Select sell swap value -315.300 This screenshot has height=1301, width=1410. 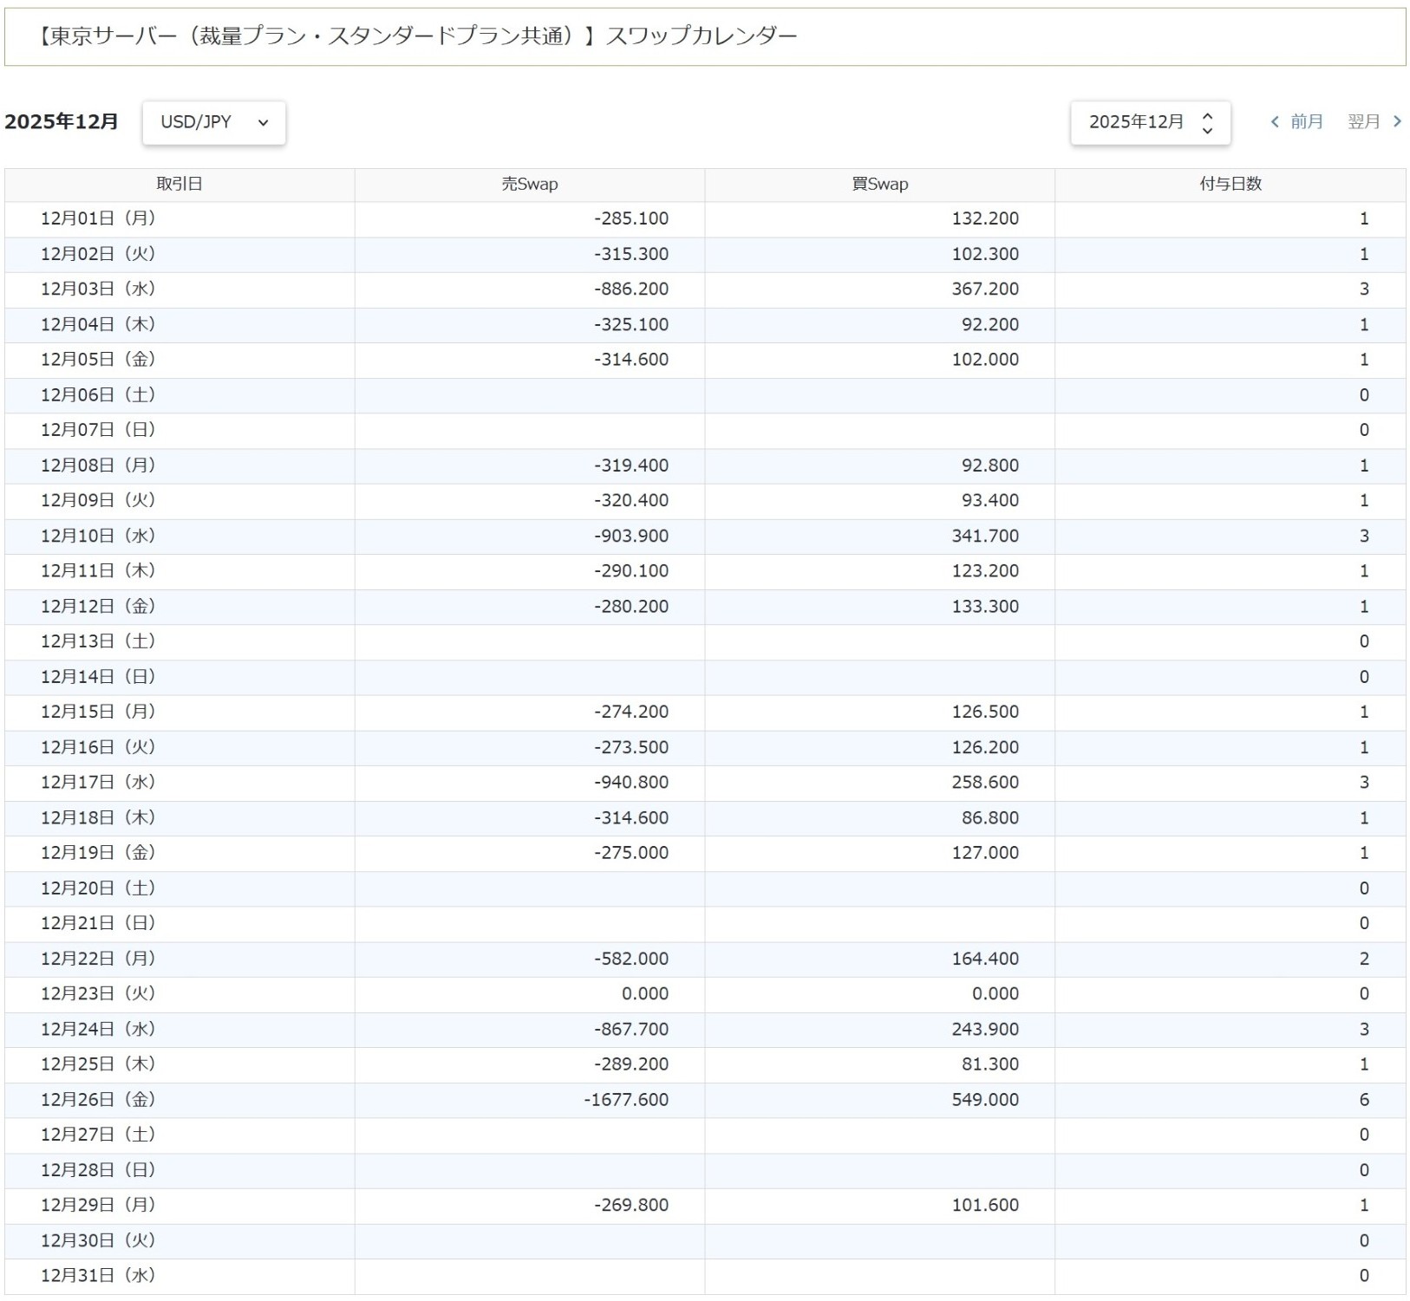[631, 254]
